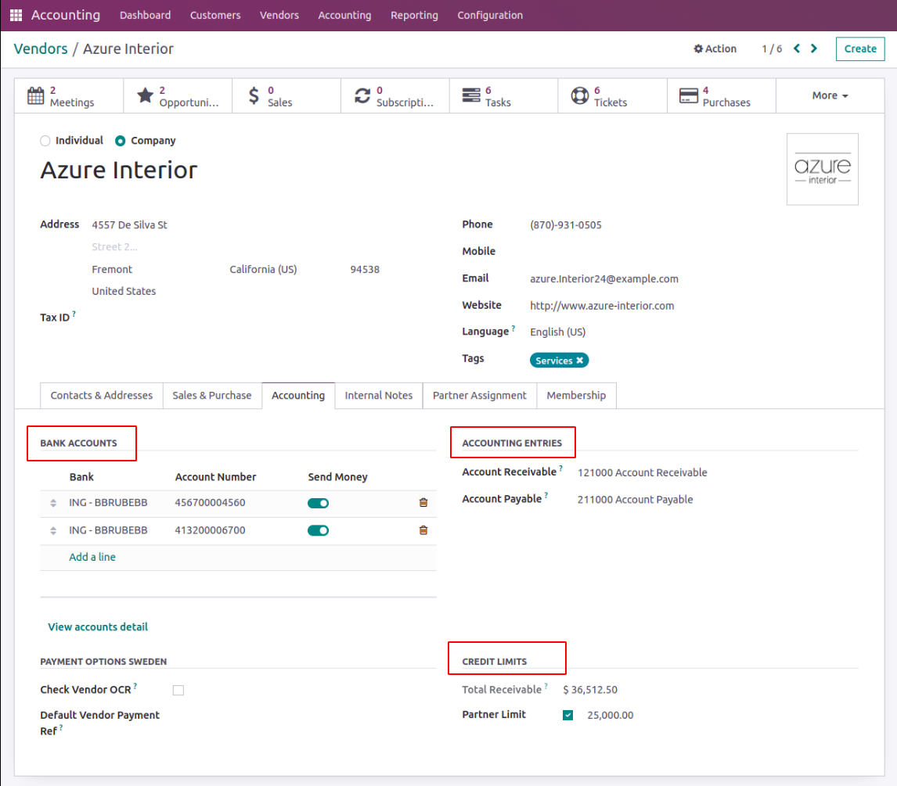Select the Company radio option
This screenshot has width=897, height=786.
click(120, 141)
